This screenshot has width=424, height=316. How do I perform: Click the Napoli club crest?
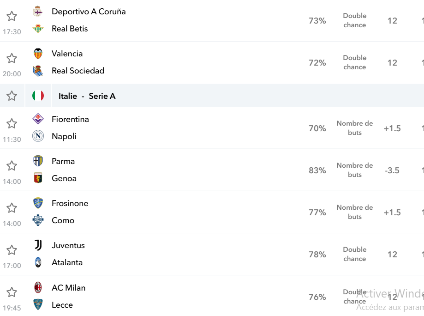coord(38,136)
